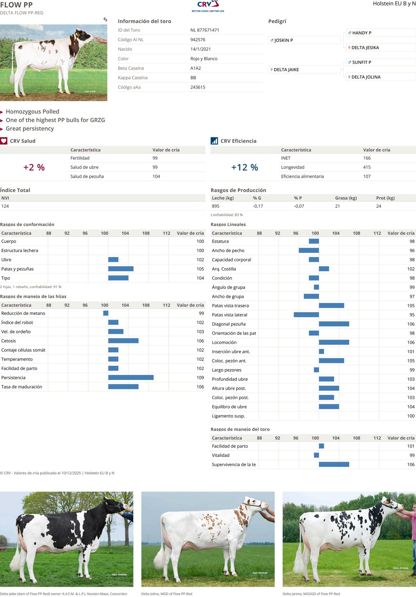This screenshot has width=416, height=597.
Task: Open the Delta Jolina MGD photo
Action: click(208, 540)
